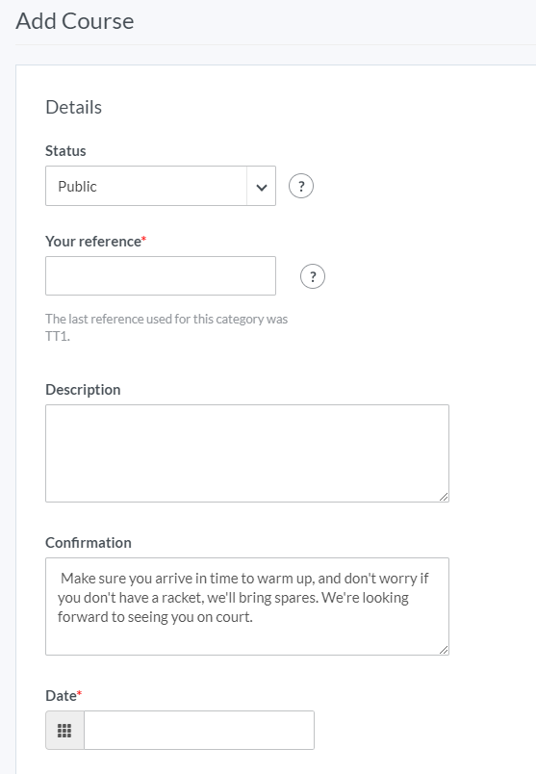Click the last reference used hint line
This screenshot has width=536, height=774.
166,319
